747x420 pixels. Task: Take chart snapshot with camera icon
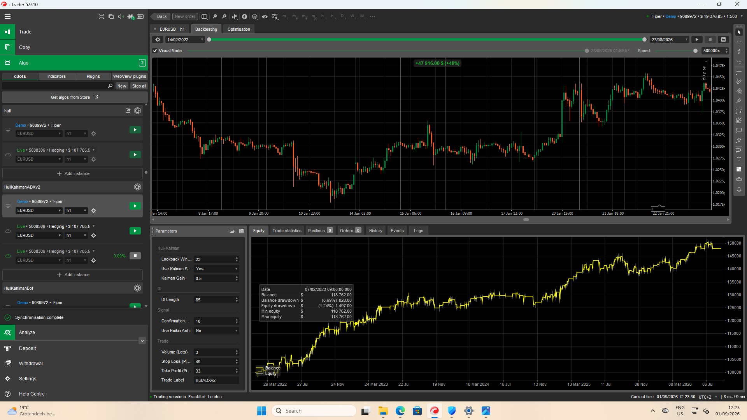739,179
